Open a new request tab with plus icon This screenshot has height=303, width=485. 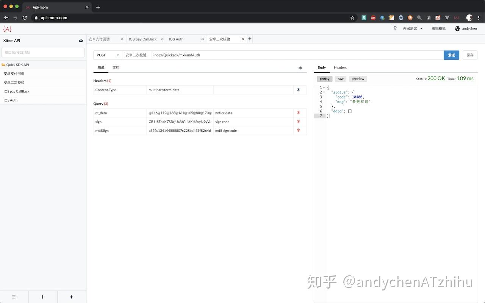coord(250,39)
